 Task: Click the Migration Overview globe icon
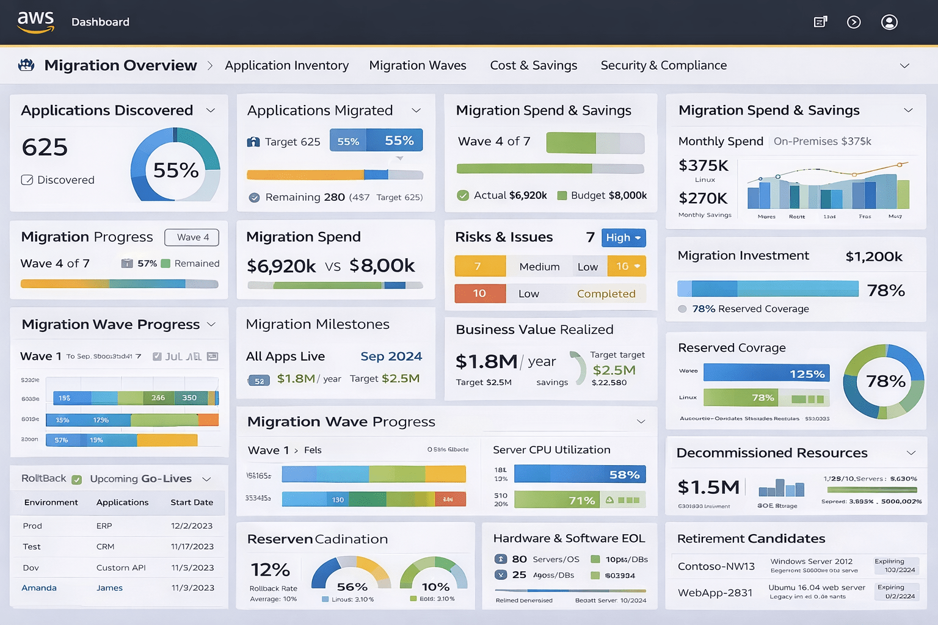(26, 65)
